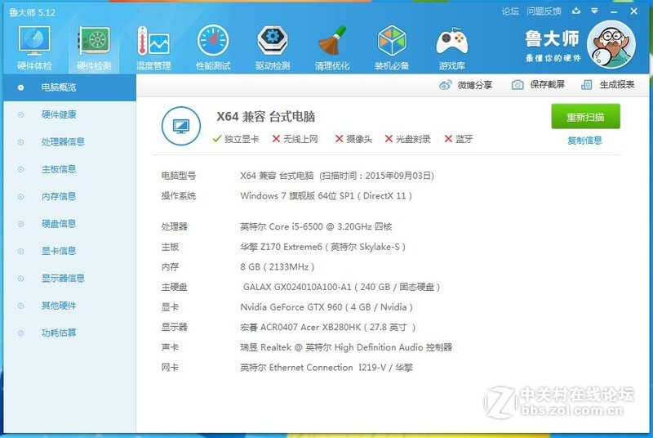Click the 蓝牙 status indicator
Viewport: 653px width, 438px height.
459,139
